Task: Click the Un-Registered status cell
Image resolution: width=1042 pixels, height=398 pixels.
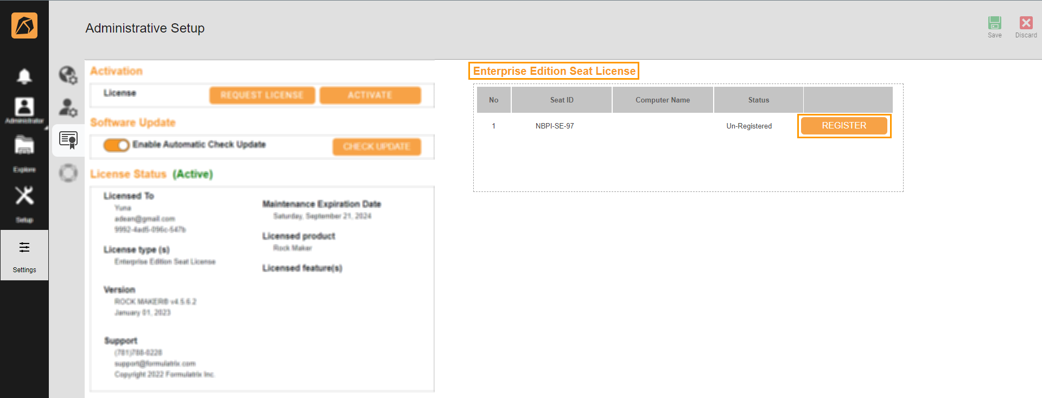Action: point(749,126)
